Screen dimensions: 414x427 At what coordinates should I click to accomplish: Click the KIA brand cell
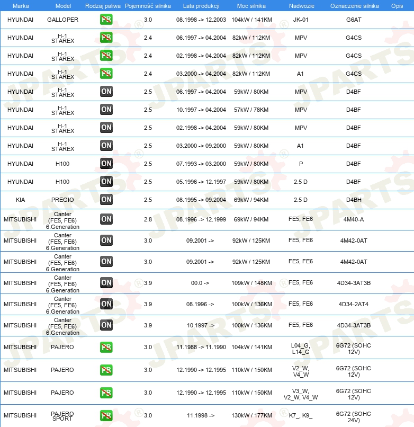pos(20,200)
